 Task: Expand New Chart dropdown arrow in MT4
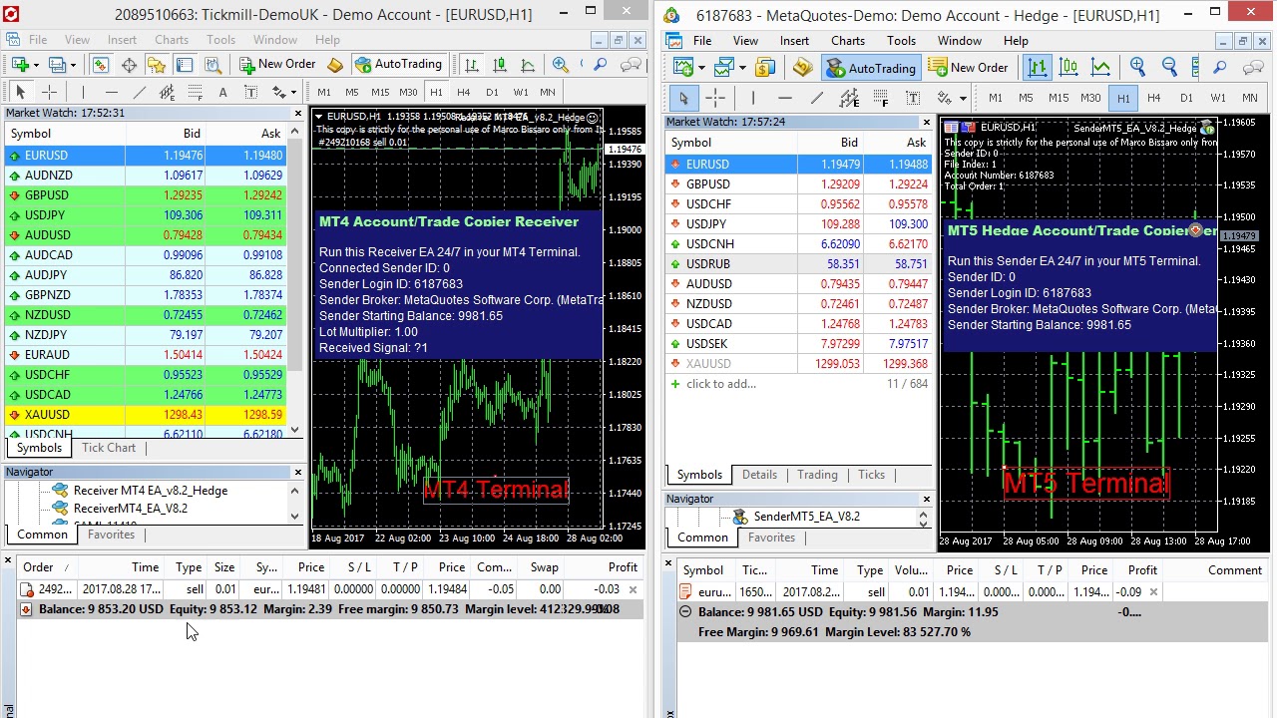coord(36,64)
